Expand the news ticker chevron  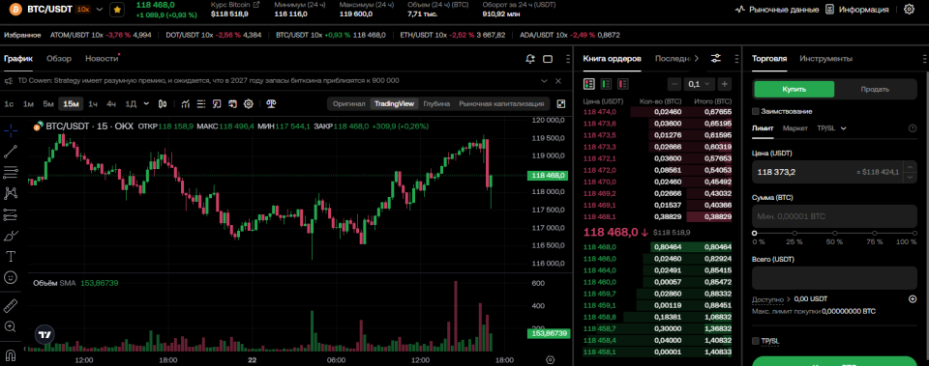coord(544,80)
